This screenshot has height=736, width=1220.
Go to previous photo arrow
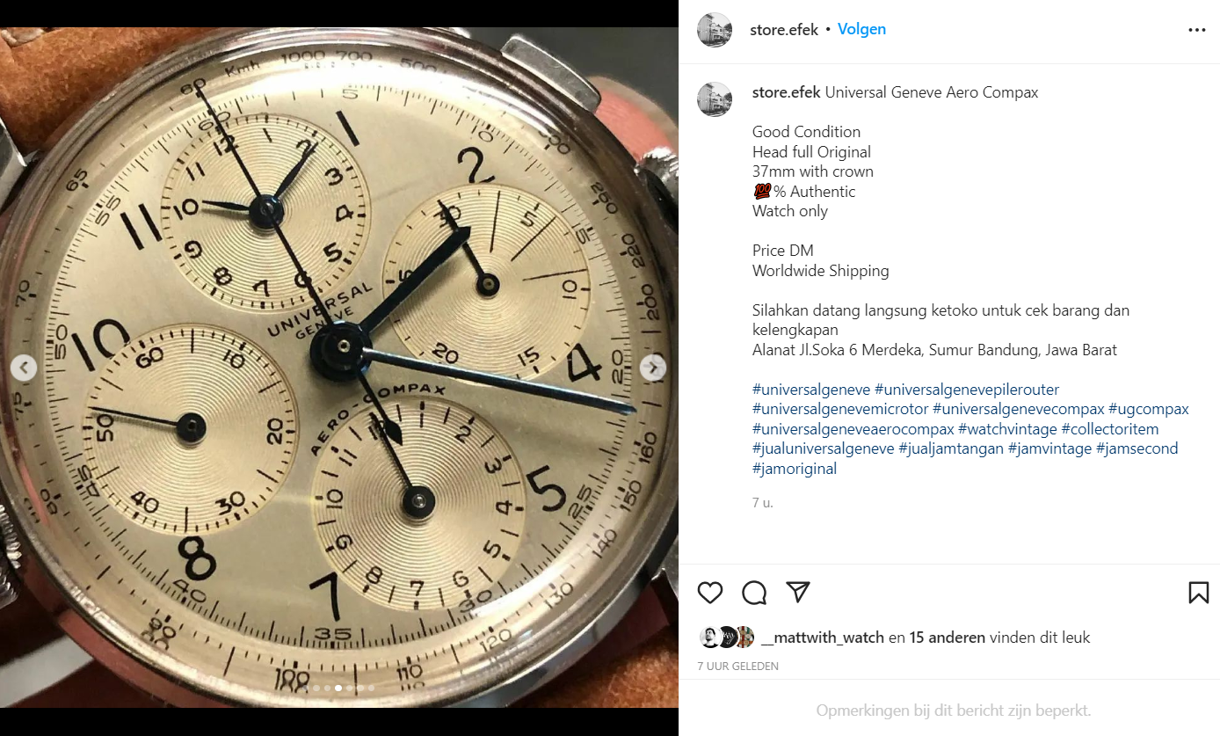[25, 368]
